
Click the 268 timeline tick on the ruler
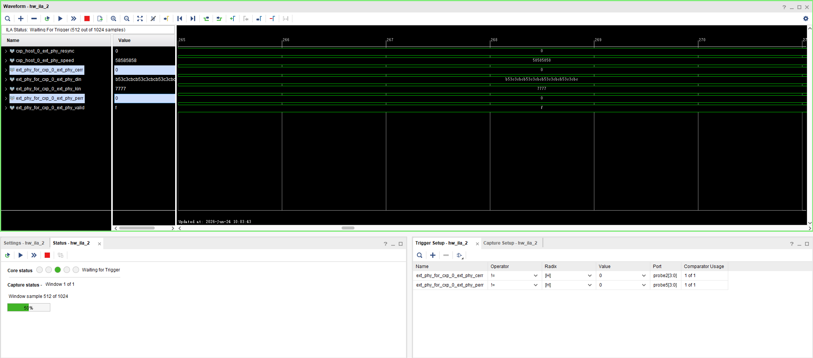[x=494, y=40]
